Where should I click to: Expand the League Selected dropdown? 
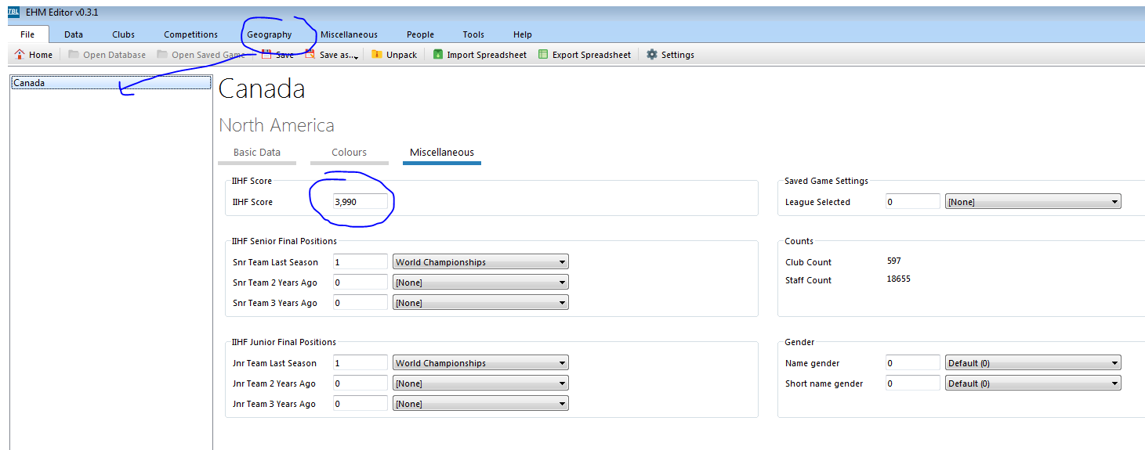pos(1115,202)
